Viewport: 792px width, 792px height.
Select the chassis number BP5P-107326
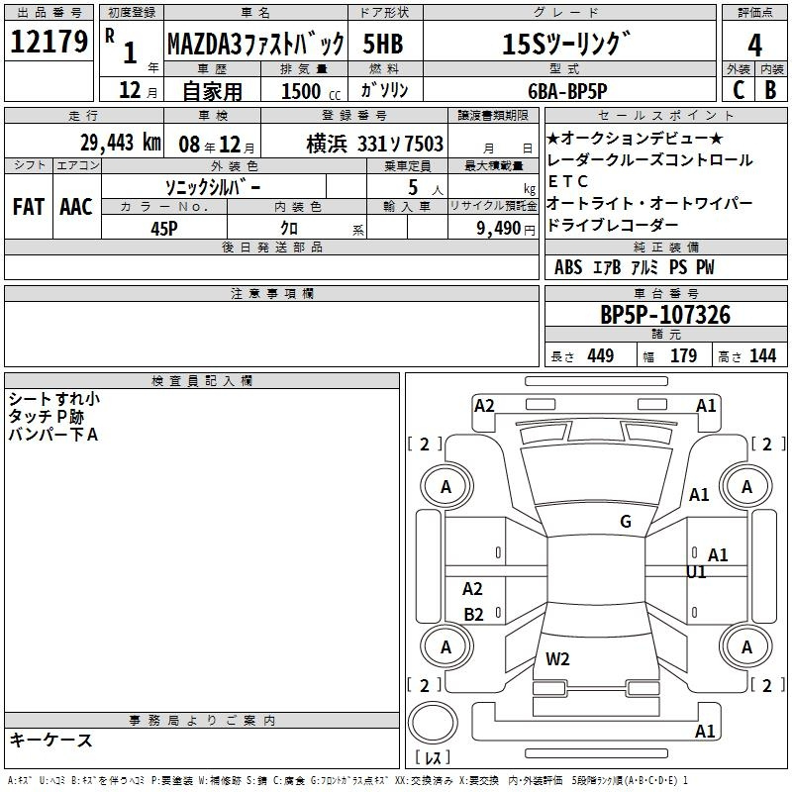click(x=665, y=315)
